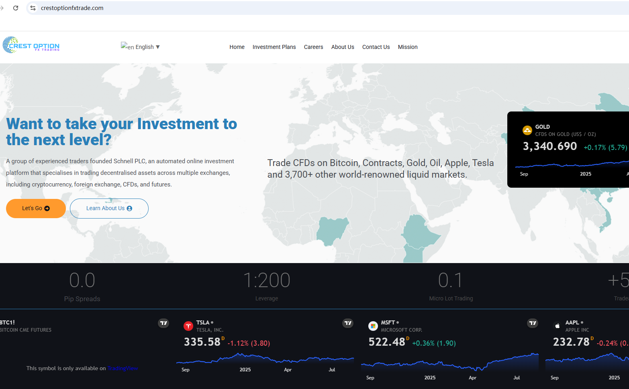
Task: Open the Mission menu item
Action: 408,47
